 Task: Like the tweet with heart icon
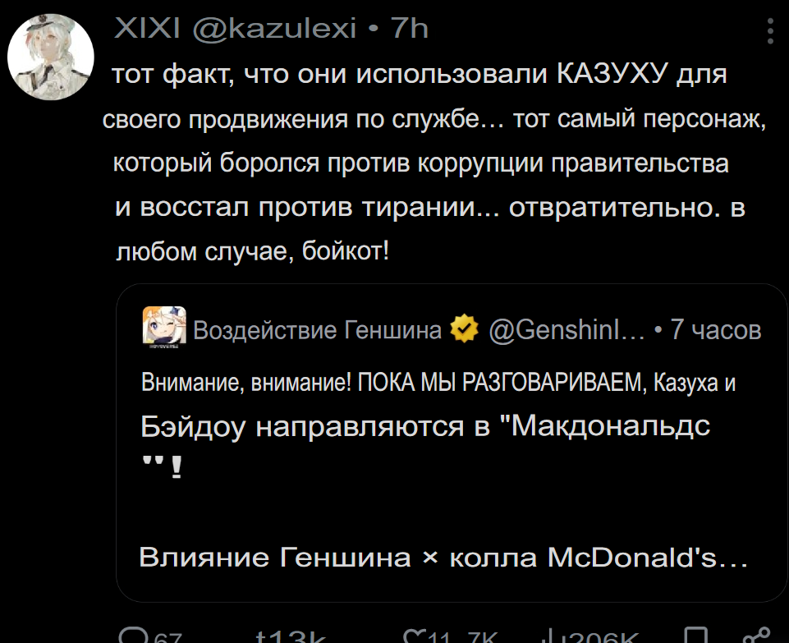[416, 637]
